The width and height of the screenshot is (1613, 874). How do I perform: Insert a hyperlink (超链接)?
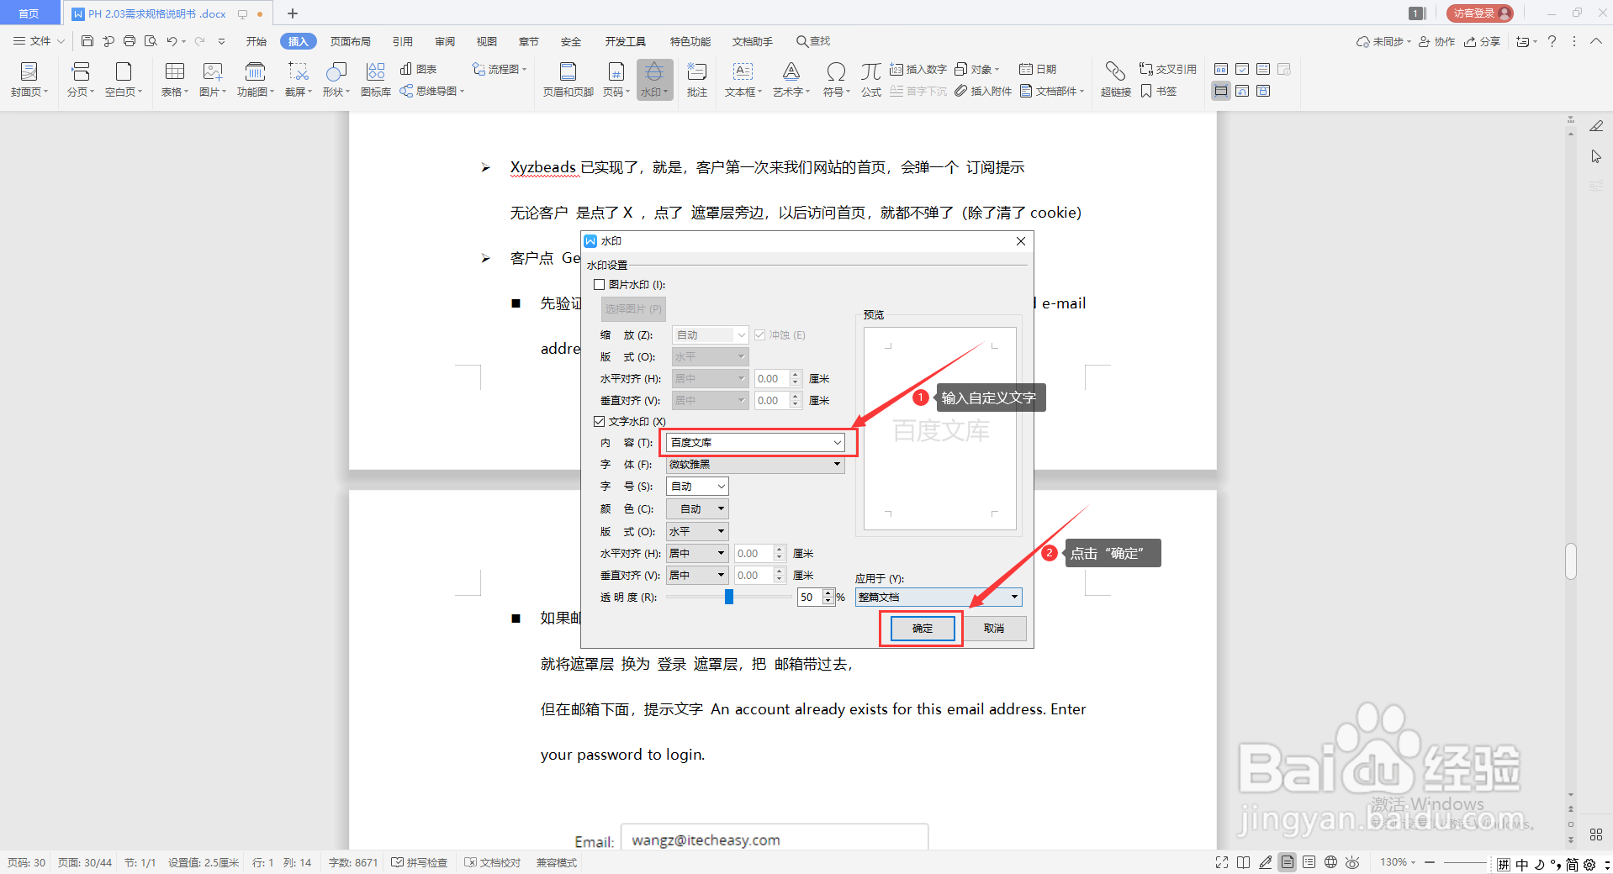point(1115,80)
